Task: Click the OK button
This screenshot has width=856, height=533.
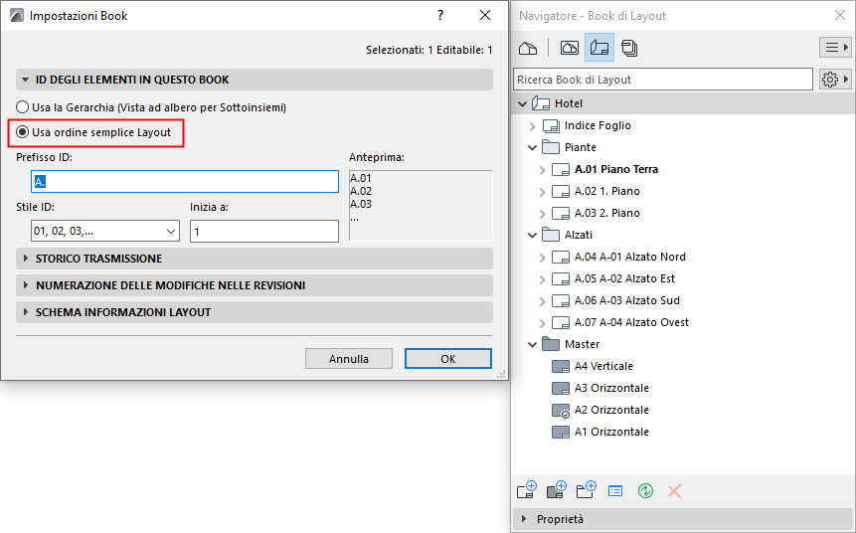Action: click(x=448, y=359)
